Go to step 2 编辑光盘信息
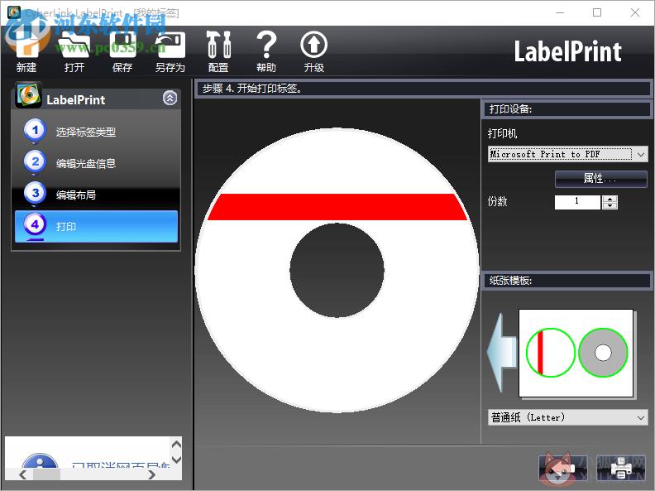 (96, 163)
